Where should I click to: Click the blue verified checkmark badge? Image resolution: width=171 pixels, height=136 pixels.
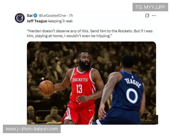click(x=35, y=16)
